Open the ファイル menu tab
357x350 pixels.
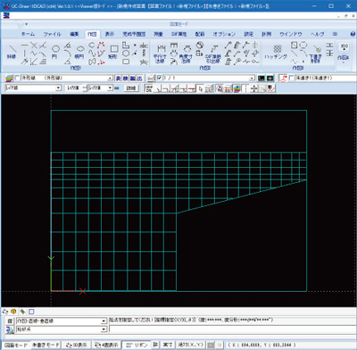[x=53, y=34]
